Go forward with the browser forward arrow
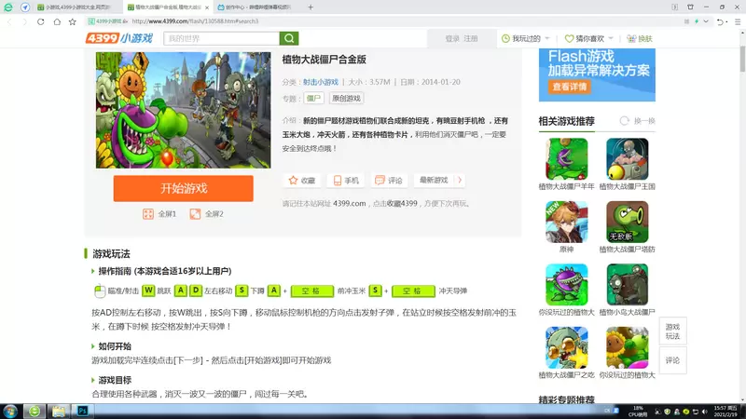Screen dimensions: 746x419 click(x=25, y=21)
